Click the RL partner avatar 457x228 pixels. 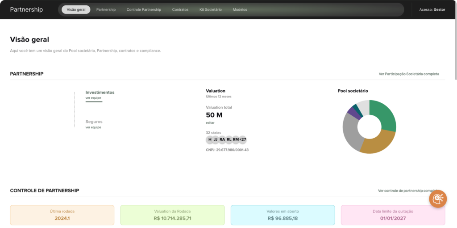tap(229, 139)
